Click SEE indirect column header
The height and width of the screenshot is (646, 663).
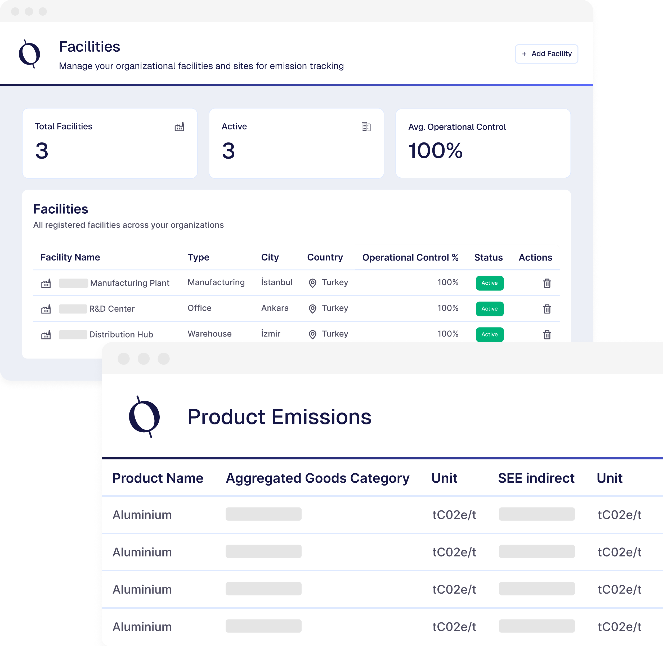tap(536, 478)
